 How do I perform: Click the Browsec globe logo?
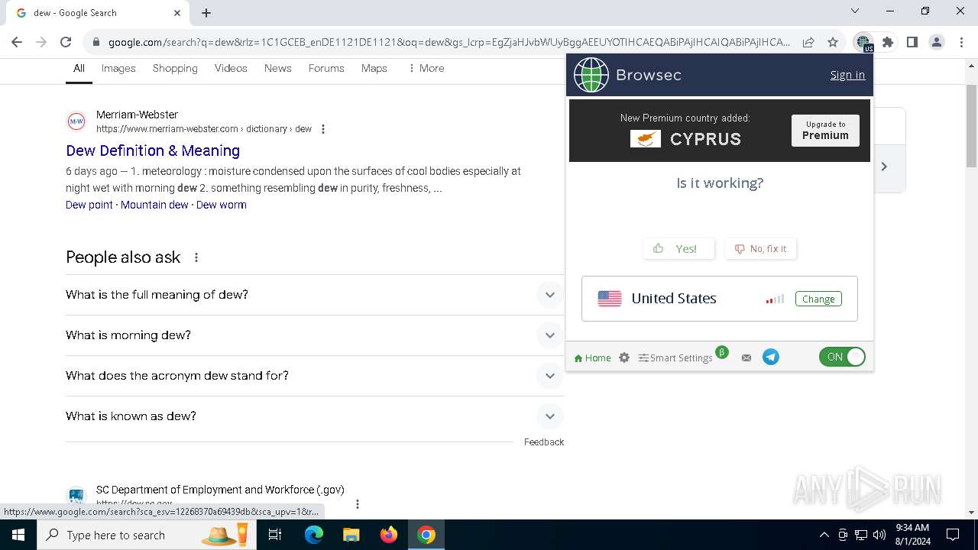click(591, 75)
